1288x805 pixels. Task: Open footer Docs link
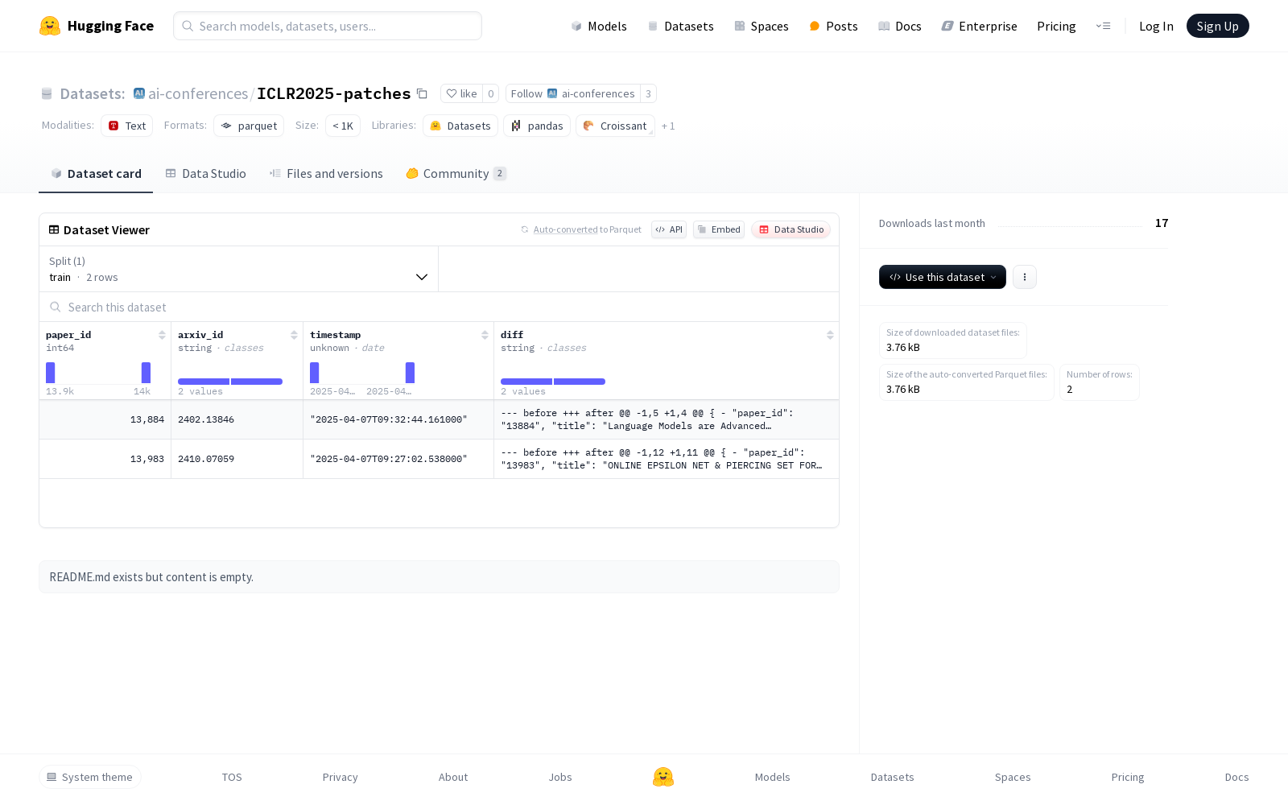(x=1236, y=777)
